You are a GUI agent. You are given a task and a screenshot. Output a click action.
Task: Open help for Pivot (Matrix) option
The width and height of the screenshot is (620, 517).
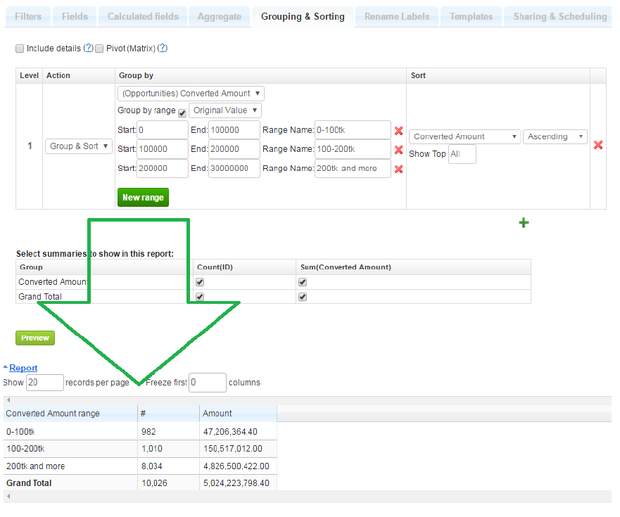click(163, 49)
